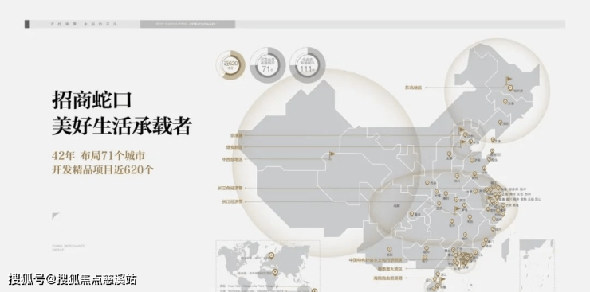Select the 近620 gold ring chart
Viewport: 590px width, 292px height.
click(230, 64)
